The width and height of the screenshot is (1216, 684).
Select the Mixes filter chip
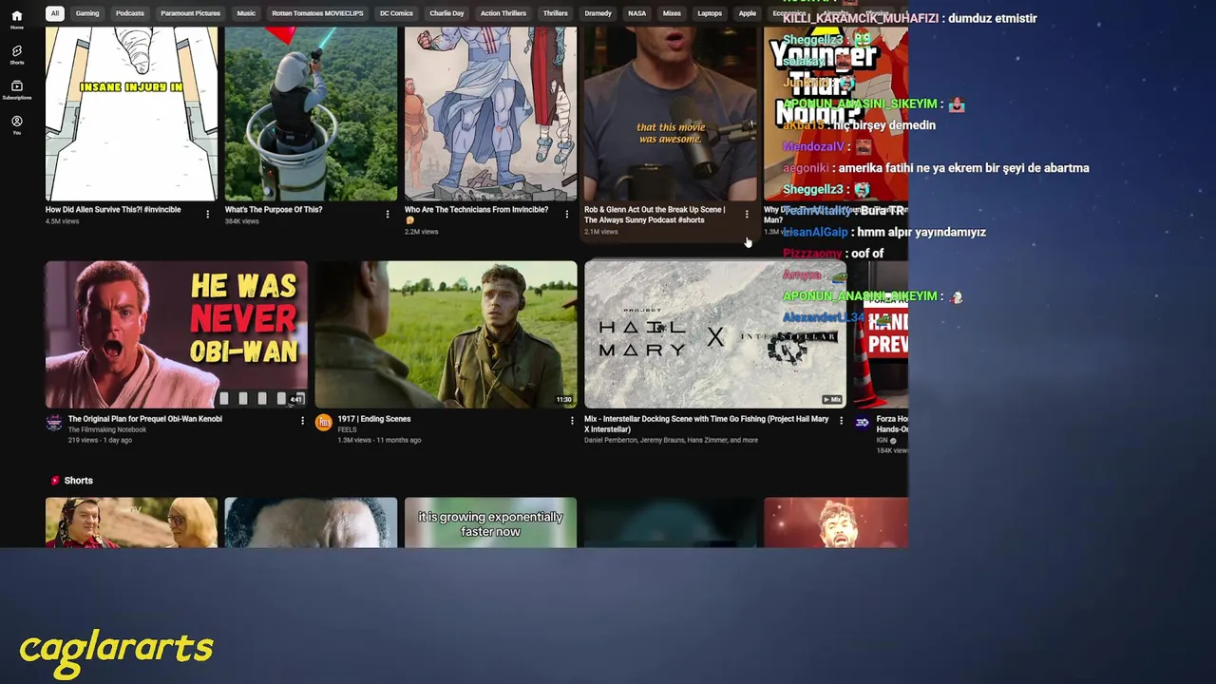point(672,13)
